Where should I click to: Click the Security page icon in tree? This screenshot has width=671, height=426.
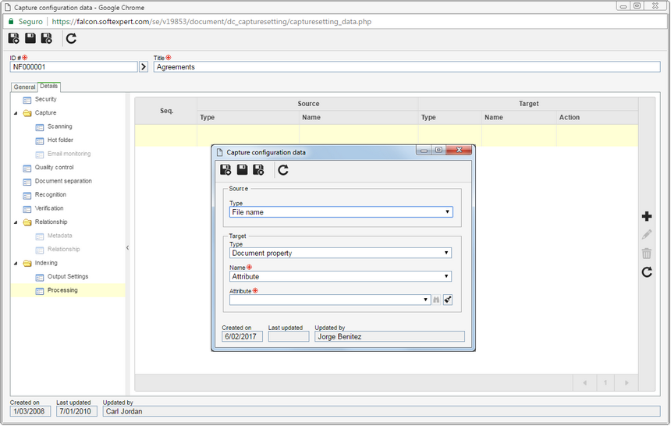click(27, 100)
